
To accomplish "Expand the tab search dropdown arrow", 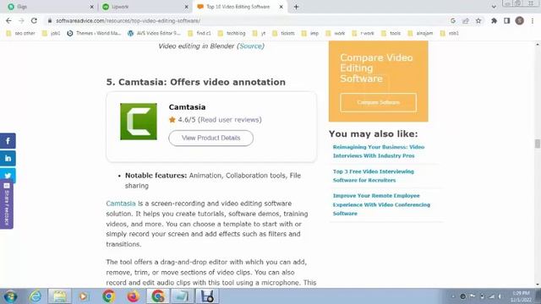I will click(x=494, y=7).
